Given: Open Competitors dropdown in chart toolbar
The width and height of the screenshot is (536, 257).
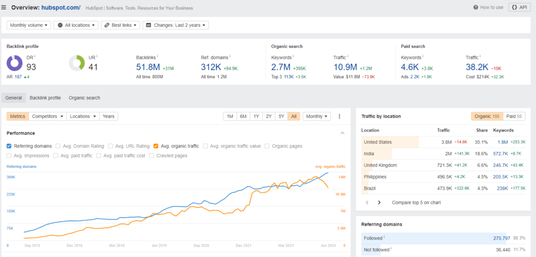Looking at the screenshot, I should [x=48, y=116].
